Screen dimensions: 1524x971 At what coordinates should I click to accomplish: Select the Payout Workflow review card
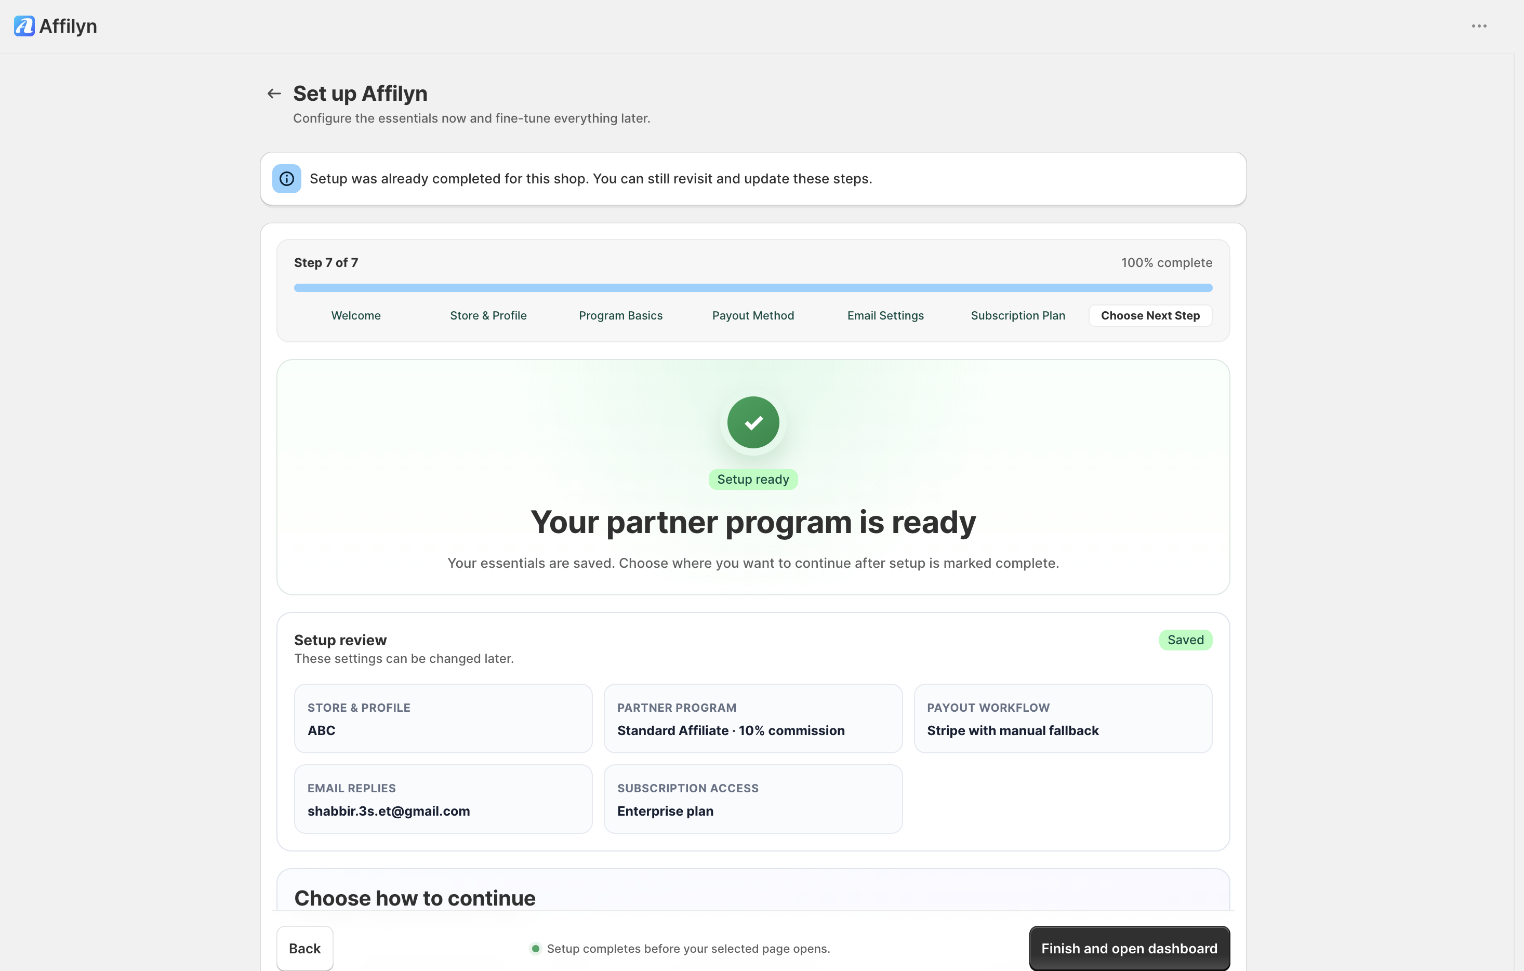(1063, 719)
